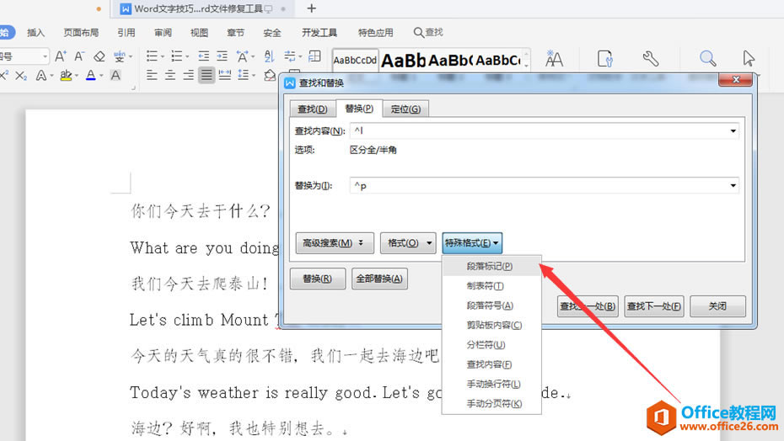
Task: Toggle character shading A icon
Action: 115,76
